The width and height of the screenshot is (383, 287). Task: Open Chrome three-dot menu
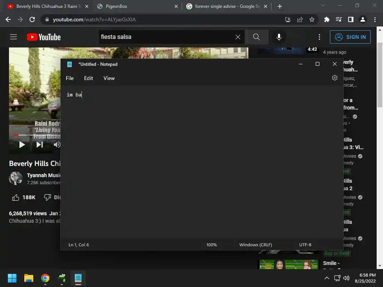[375, 19]
